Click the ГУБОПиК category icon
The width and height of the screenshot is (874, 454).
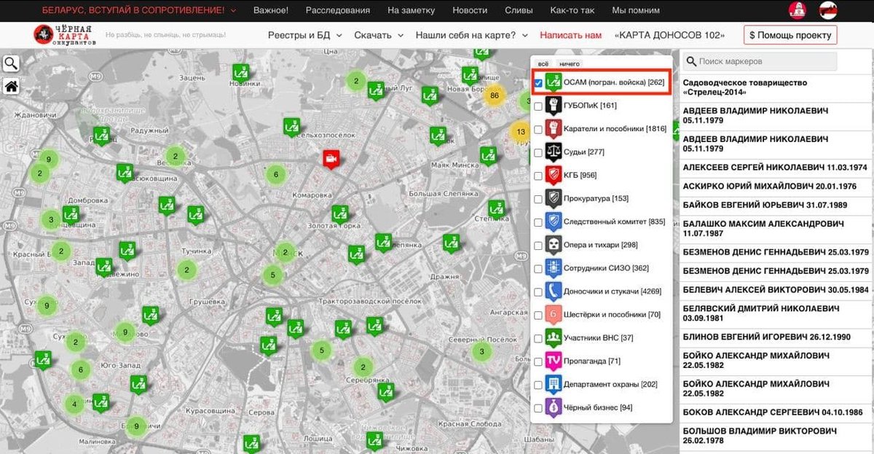tap(554, 106)
